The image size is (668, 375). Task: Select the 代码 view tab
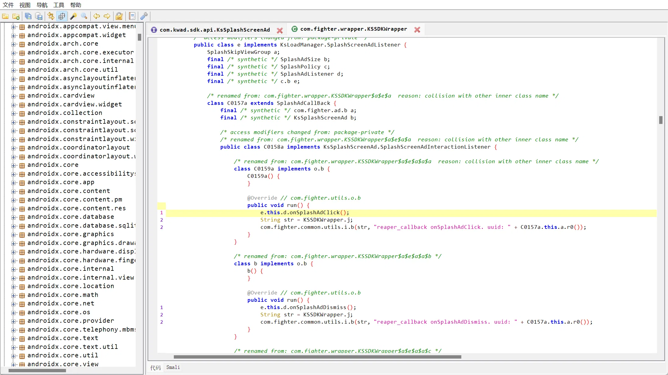click(x=156, y=367)
